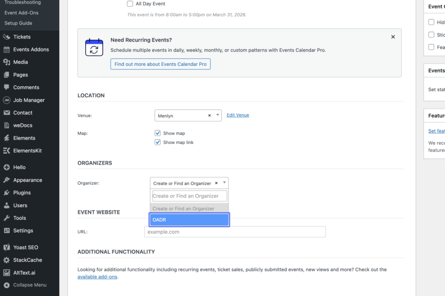445x296 pixels.
Task: Open Troubleshooting in the sidebar
Action: [x=23, y=2]
